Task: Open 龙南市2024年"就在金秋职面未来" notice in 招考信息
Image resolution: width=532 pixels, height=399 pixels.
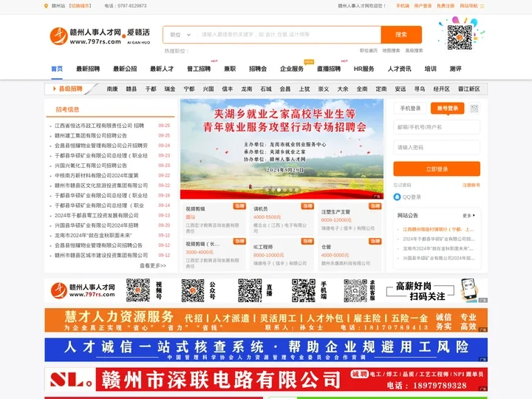Action: (x=93, y=235)
